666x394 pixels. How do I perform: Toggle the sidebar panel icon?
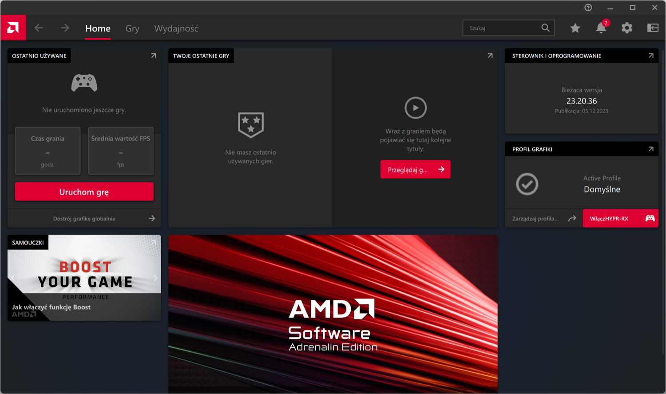coord(653,28)
